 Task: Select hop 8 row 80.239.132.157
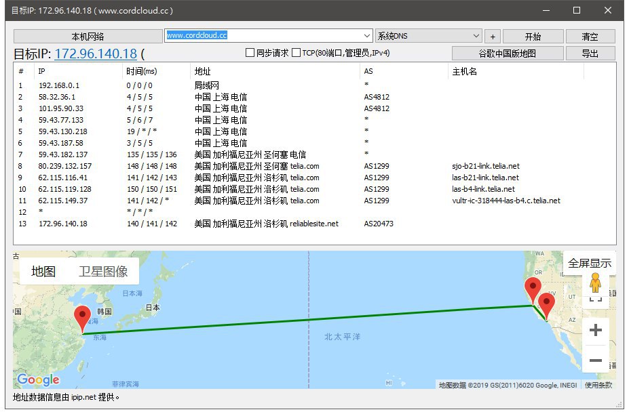(65, 166)
